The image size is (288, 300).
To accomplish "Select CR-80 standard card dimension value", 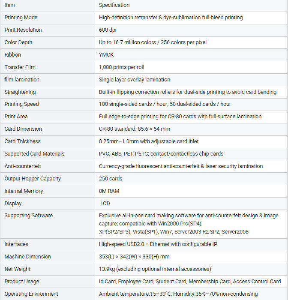I will click(134, 129).
